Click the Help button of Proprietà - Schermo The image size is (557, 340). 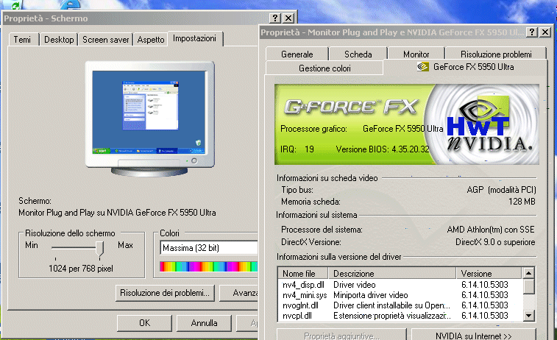tap(275, 18)
